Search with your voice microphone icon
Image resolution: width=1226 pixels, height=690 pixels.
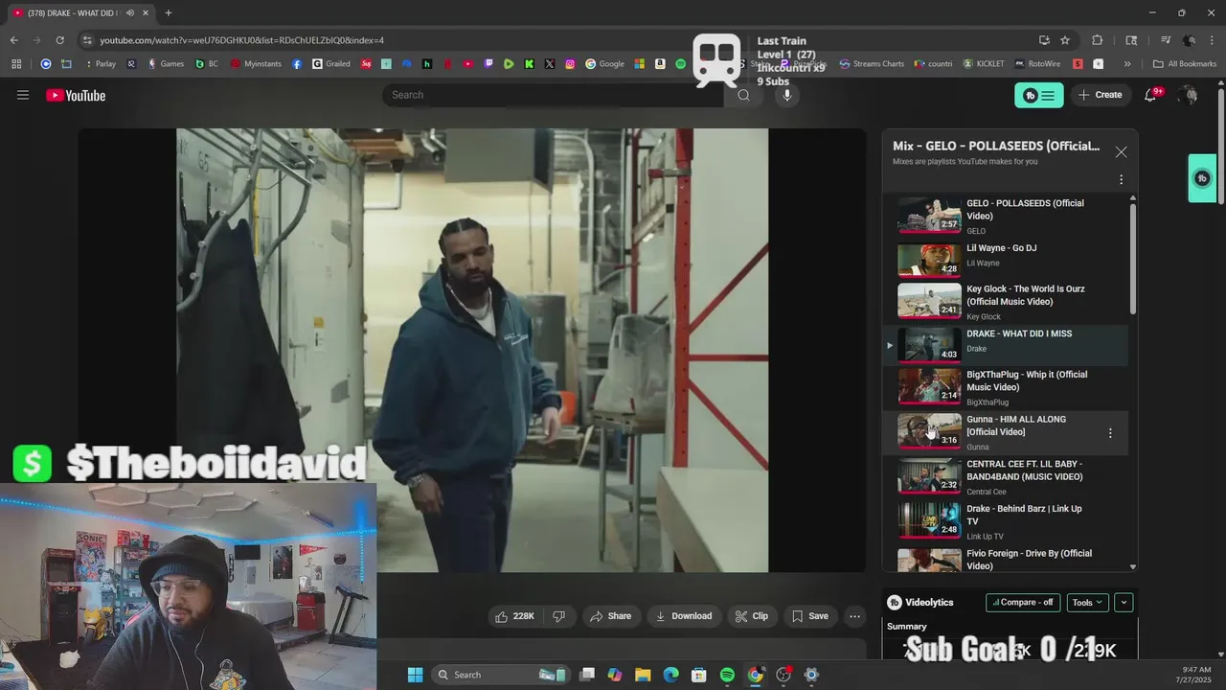pyautogui.click(x=787, y=95)
